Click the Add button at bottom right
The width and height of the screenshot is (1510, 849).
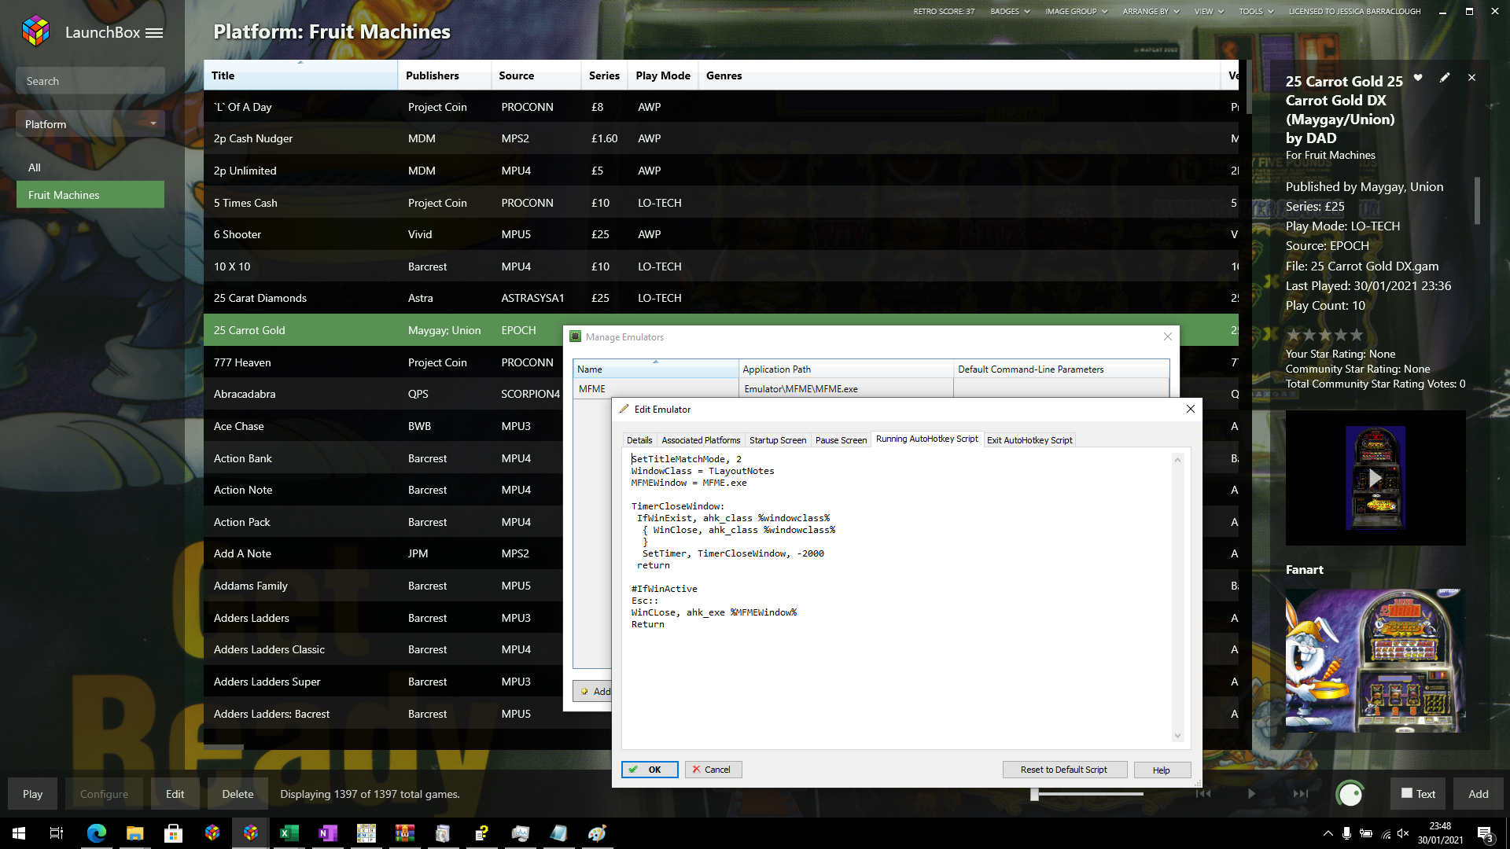pyautogui.click(x=1478, y=794)
